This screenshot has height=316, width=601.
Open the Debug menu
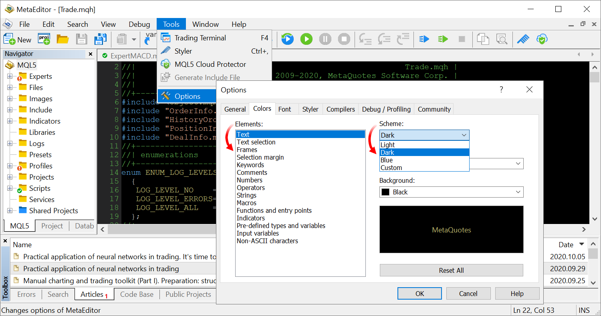[x=139, y=24]
